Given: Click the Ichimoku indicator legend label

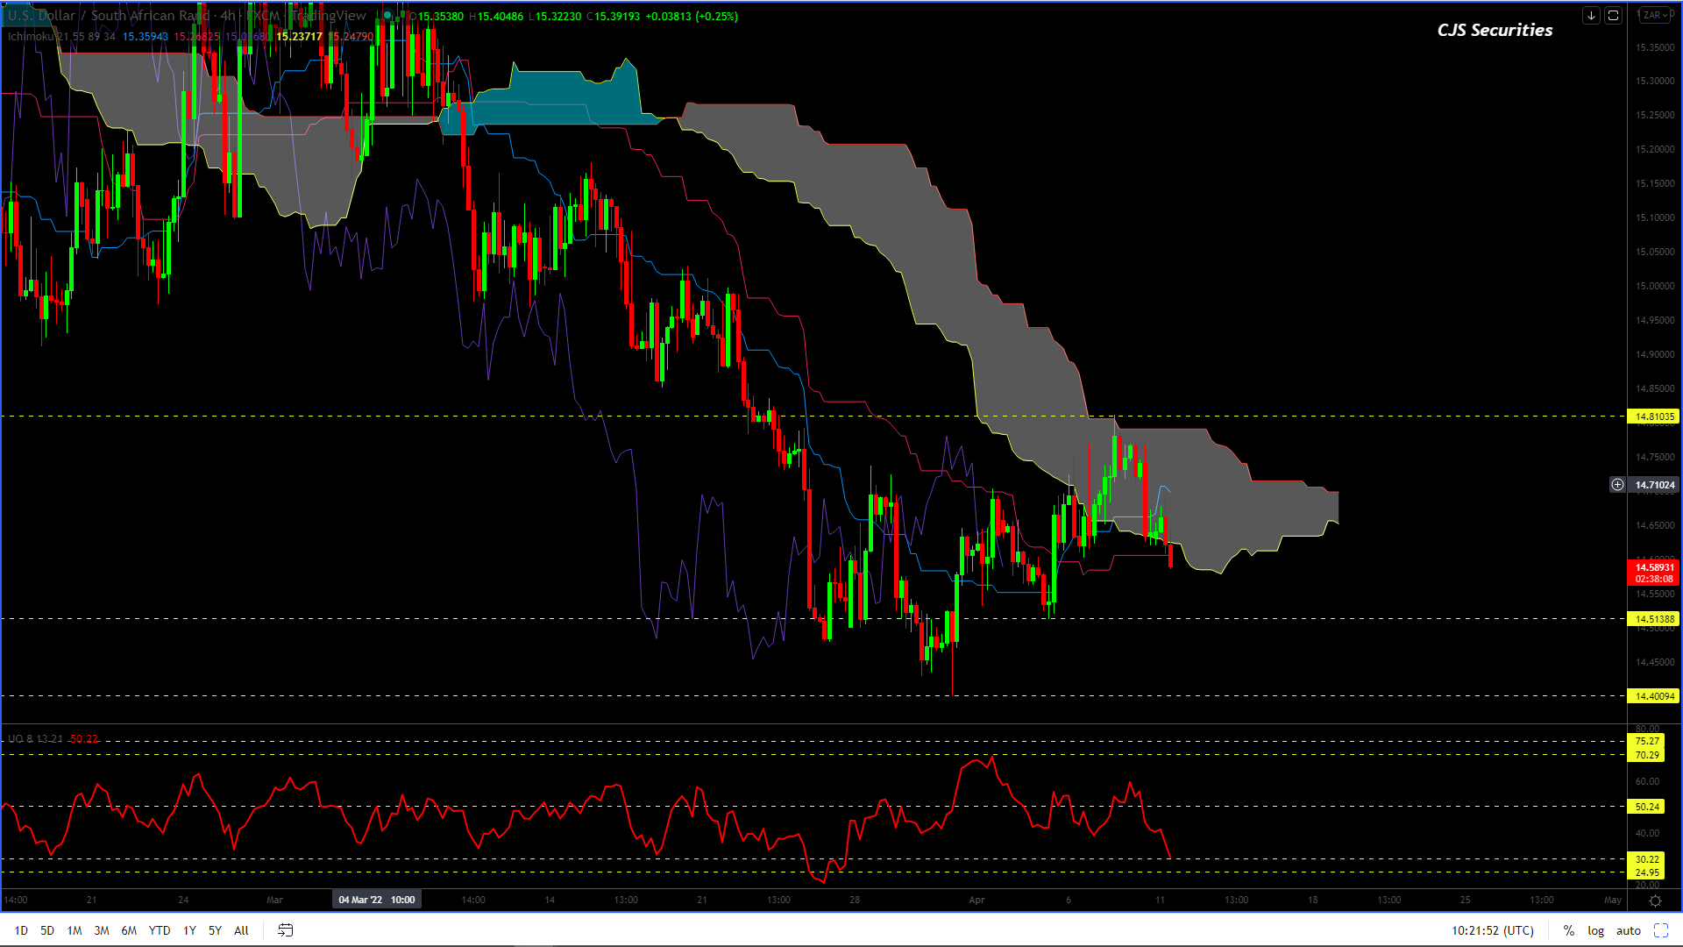Looking at the screenshot, I should [x=32, y=37].
